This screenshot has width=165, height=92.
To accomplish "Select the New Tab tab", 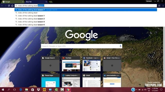I will (36, 2).
